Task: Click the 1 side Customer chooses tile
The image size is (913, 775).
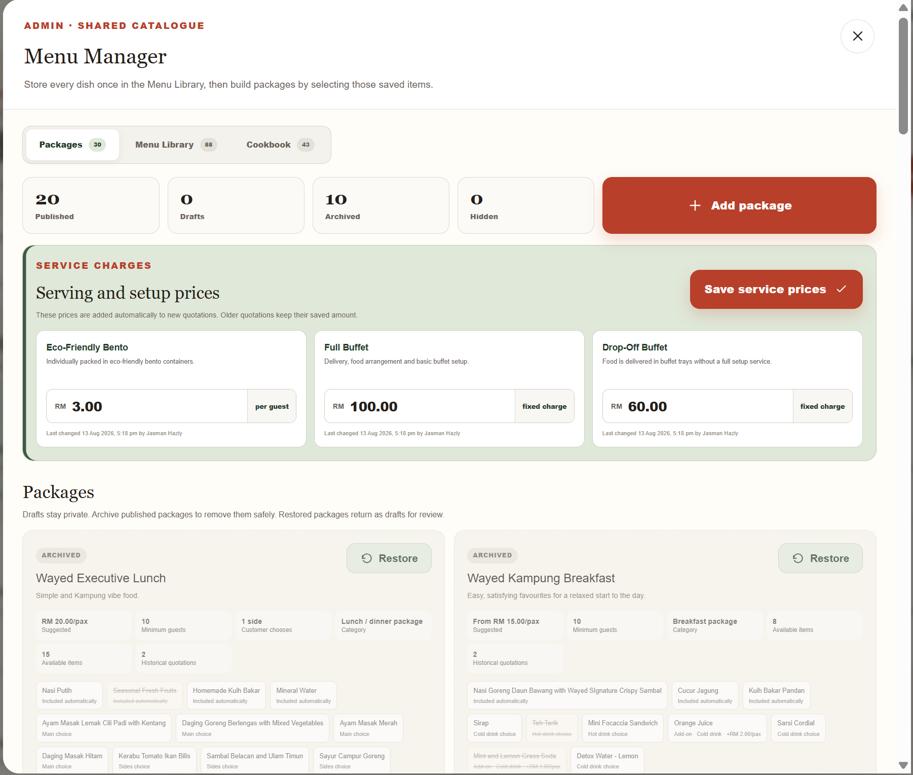Action: point(283,625)
